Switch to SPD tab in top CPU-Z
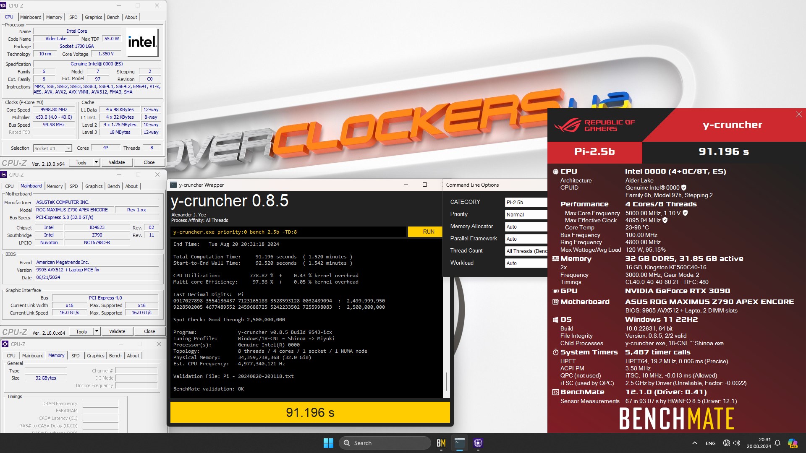The width and height of the screenshot is (806, 453). coord(73,17)
